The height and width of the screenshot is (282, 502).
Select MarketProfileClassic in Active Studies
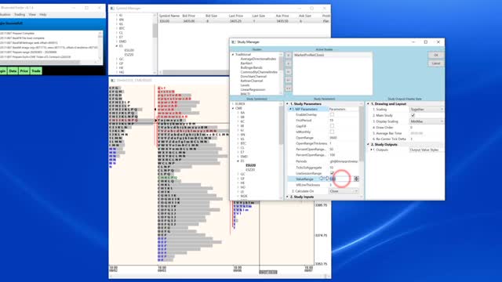pyautogui.click(x=309, y=55)
